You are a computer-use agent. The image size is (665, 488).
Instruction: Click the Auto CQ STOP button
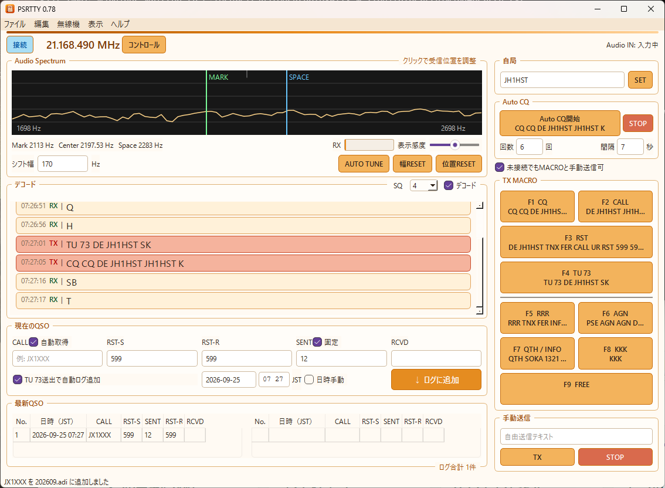click(637, 124)
